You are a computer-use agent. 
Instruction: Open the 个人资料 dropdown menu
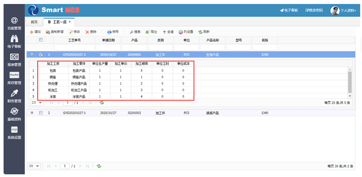[345, 10]
